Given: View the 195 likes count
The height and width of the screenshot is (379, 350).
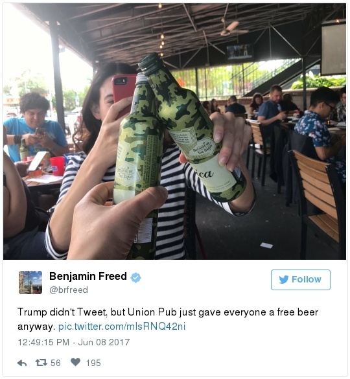Looking at the screenshot, I should (93, 363).
